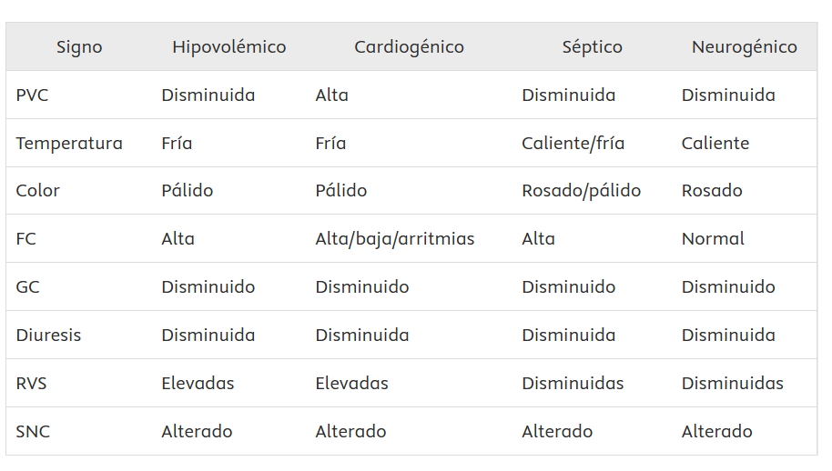Click the Caliente/fría cell
Screen dimensions: 832x471
coord(573,144)
